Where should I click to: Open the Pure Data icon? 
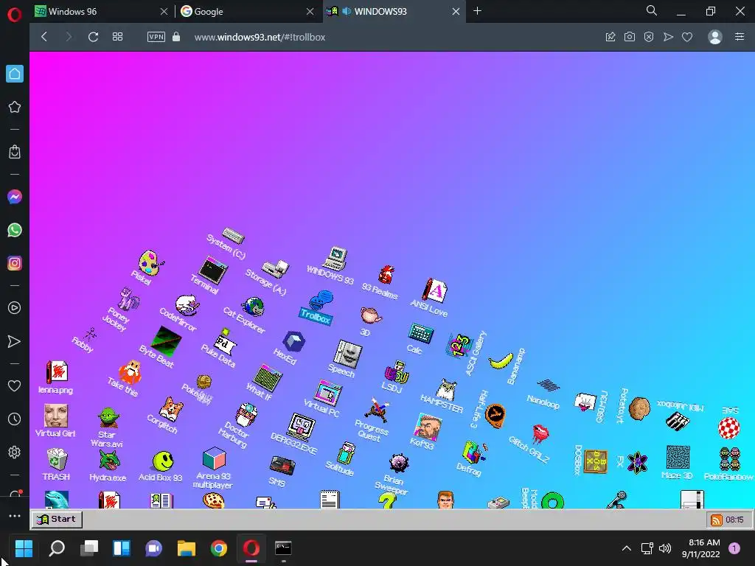click(225, 342)
